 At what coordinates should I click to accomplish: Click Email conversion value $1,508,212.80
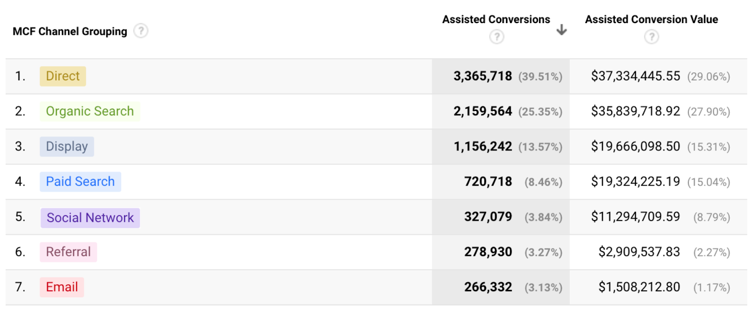[639, 287]
